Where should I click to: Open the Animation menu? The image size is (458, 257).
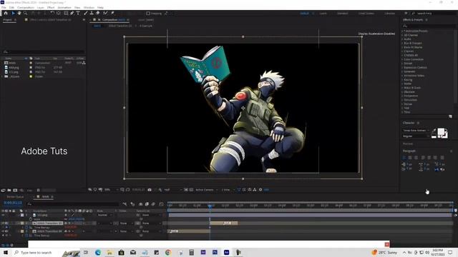point(64,8)
